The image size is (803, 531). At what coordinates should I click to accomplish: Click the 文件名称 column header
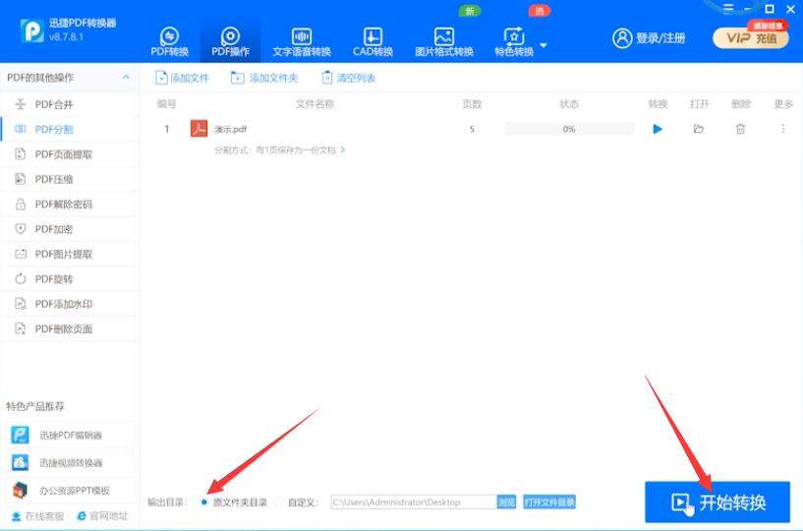[x=315, y=104]
